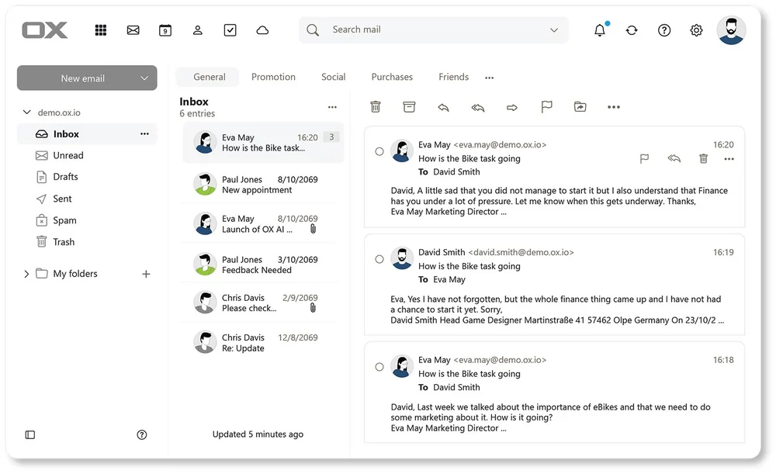
Task: Select the 16:20 Eva May message radio
Action: pos(379,151)
